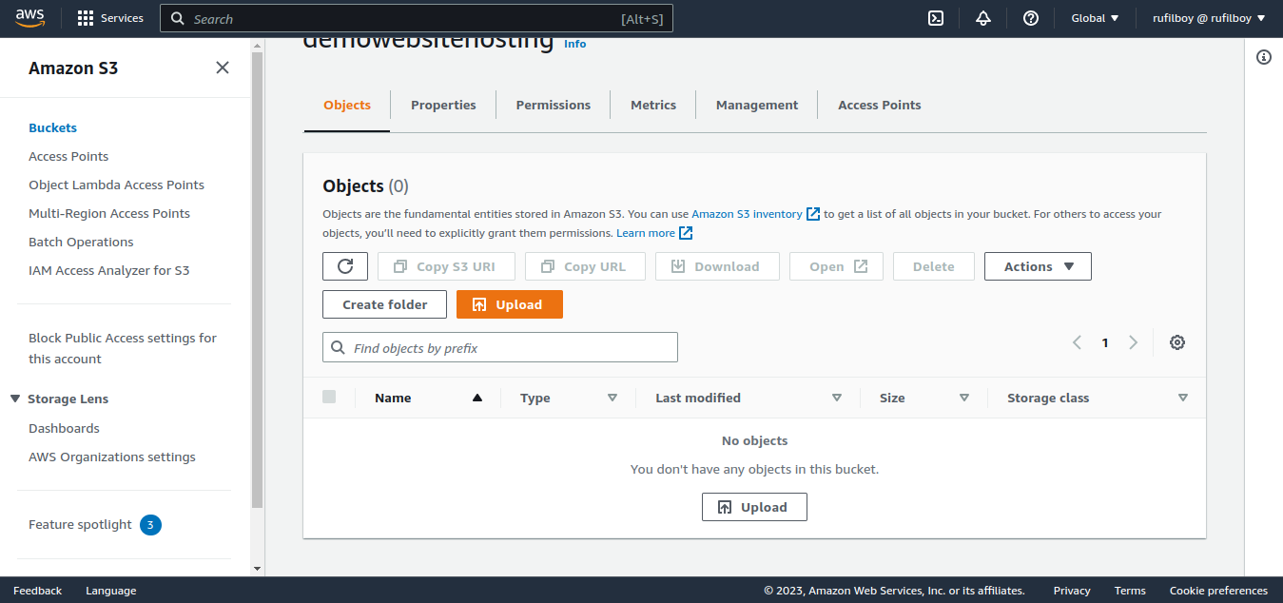Screen dimensions: 1283x603
Task: Open Batch Operations in sidebar
Action: (x=81, y=242)
